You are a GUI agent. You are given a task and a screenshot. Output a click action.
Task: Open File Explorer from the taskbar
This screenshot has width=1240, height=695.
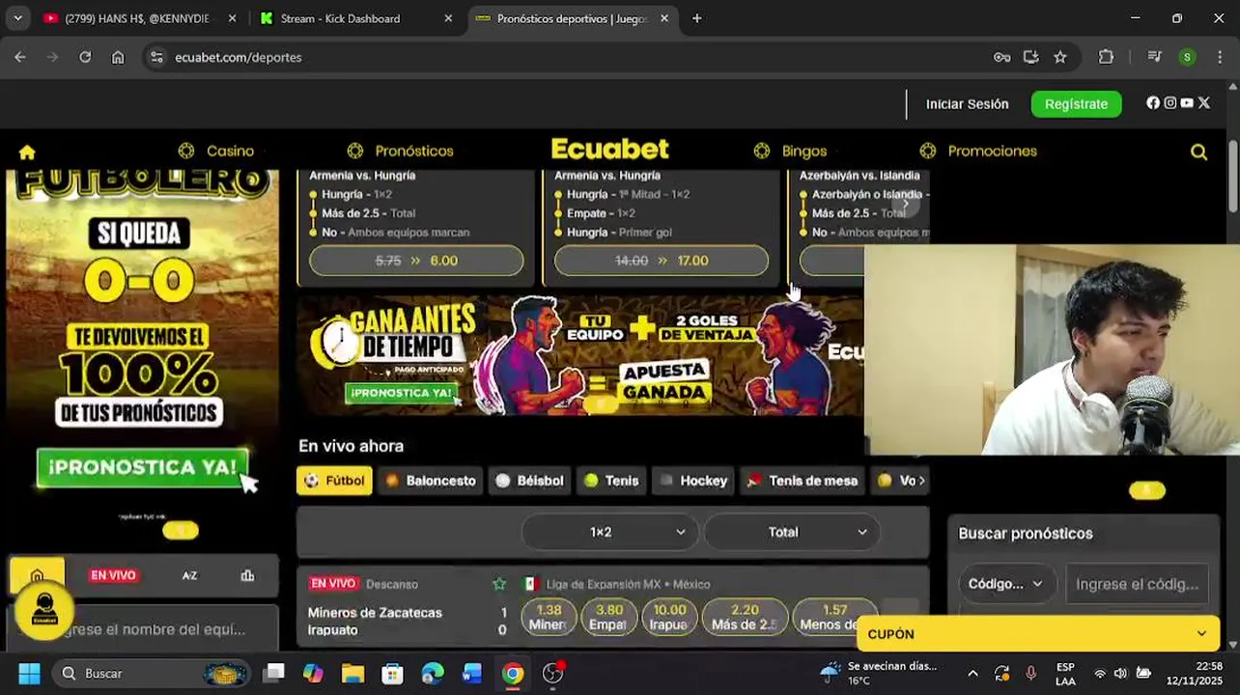point(352,673)
